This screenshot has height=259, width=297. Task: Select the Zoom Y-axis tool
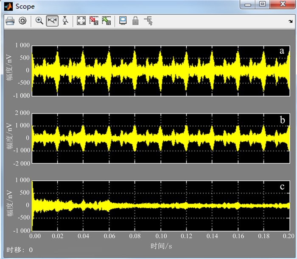coord(65,20)
